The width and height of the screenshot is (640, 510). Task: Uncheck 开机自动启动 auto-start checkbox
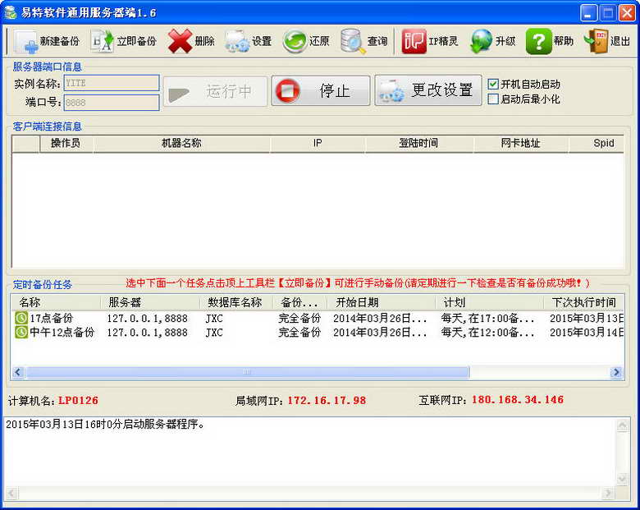(493, 85)
